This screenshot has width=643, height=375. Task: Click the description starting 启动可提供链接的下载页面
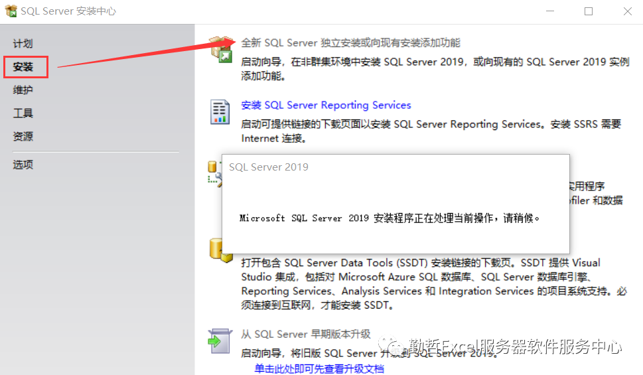tap(431, 131)
